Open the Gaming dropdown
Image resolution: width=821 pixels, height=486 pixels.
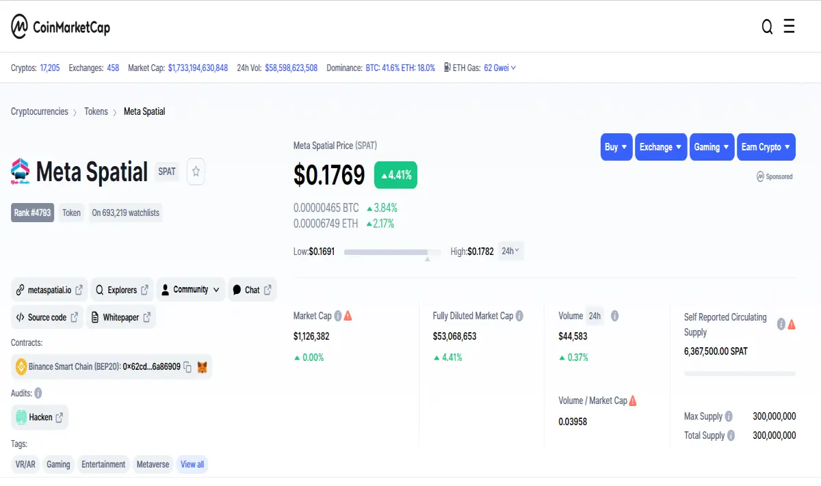tap(712, 147)
